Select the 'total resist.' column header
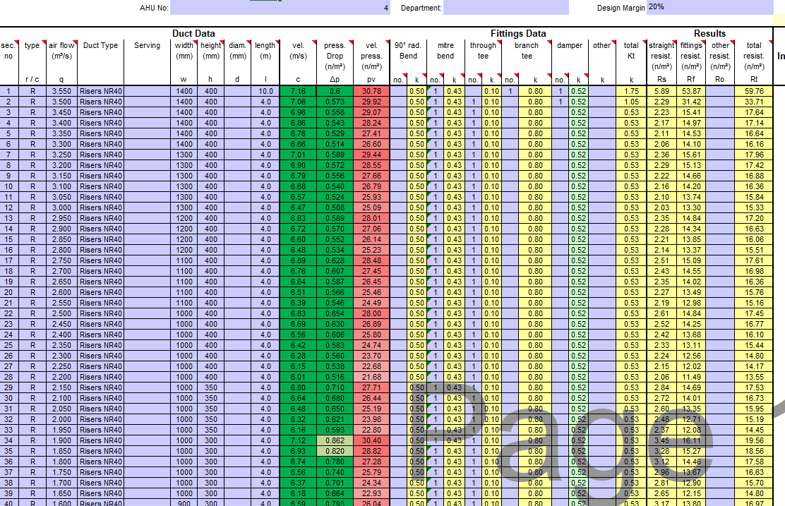The height and width of the screenshot is (506, 785). [754, 56]
